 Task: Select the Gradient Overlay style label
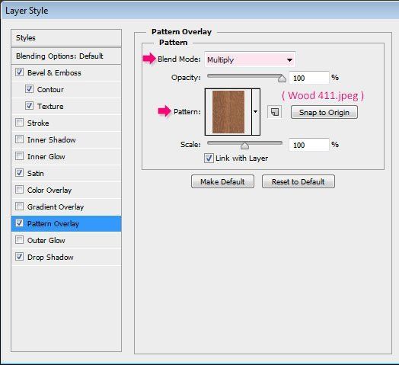pos(56,207)
